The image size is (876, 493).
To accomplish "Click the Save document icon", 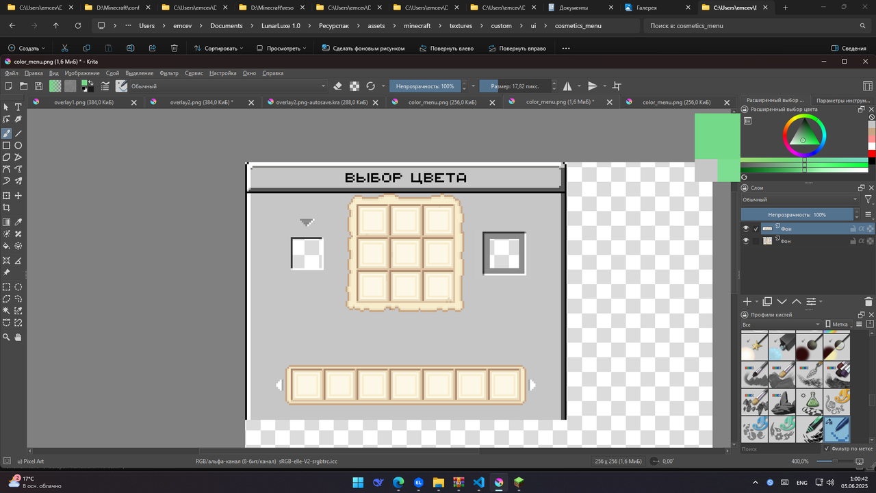I will [39, 86].
